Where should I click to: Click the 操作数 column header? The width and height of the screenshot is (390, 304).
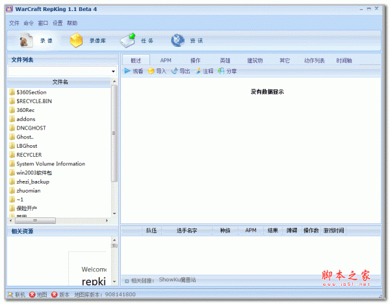click(x=311, y=230)
